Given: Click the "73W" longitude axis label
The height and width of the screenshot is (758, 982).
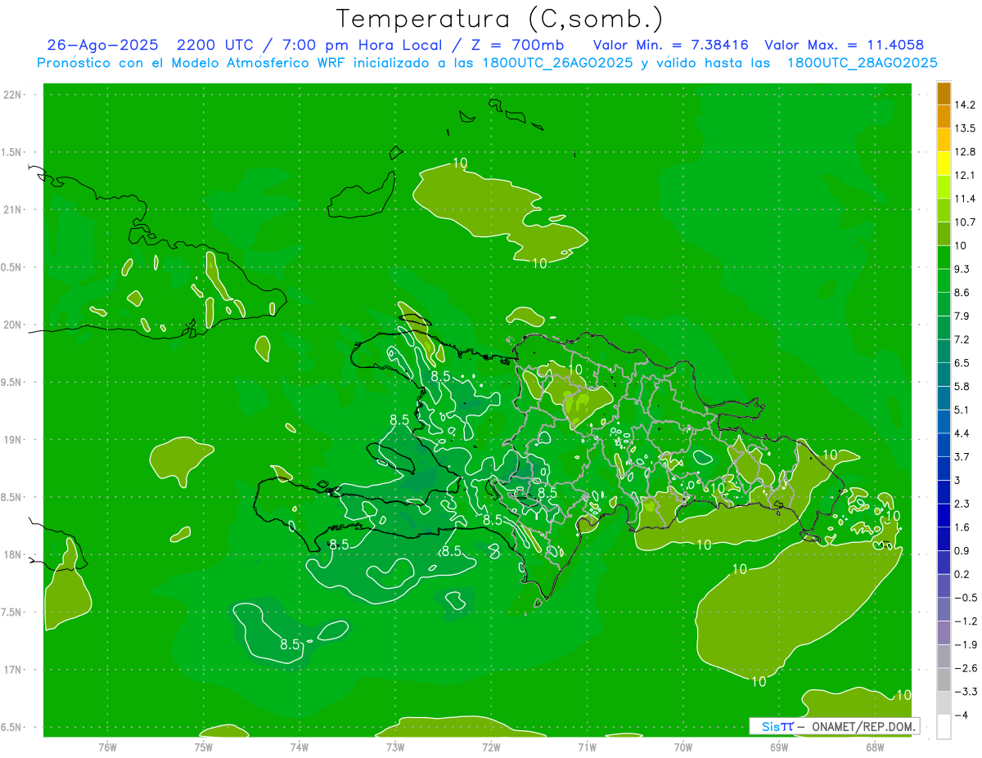Looking at the screenshot, I should 395,747.
